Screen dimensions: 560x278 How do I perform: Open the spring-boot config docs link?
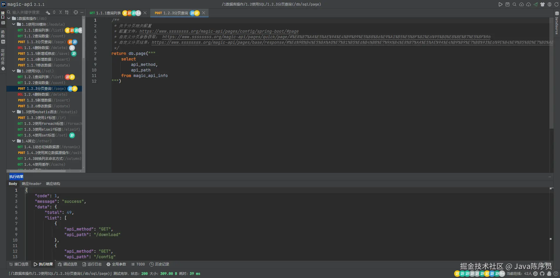coord(219,31)
